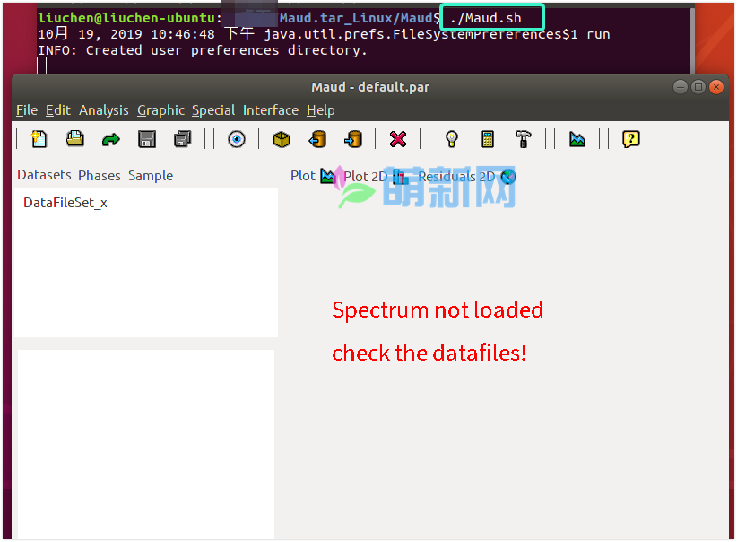Open the Interface menu
Image resolution: width=737 pixels, height=542 pixels.
pyautogui.click(x=271, y=110)
